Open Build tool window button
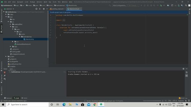Screen dimensions: 191x107 point(16,98)
